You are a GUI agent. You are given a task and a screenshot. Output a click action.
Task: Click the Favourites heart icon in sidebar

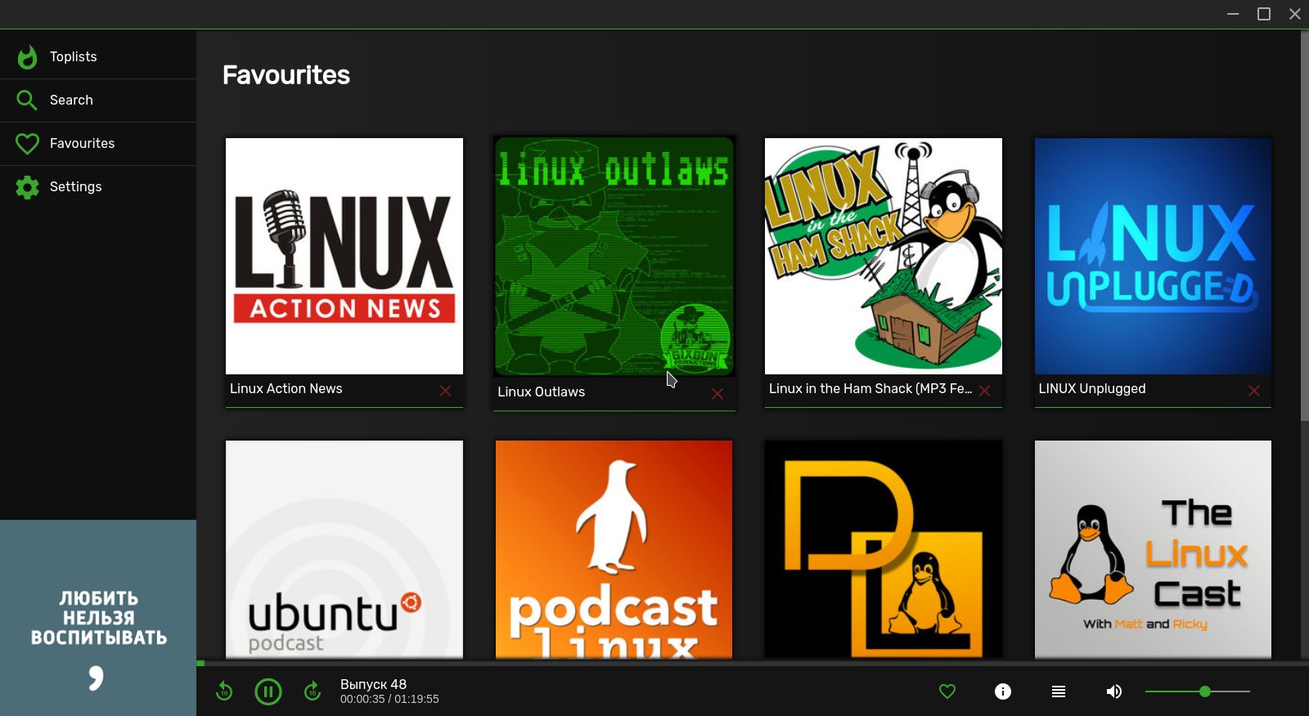(x=27, y=144)
